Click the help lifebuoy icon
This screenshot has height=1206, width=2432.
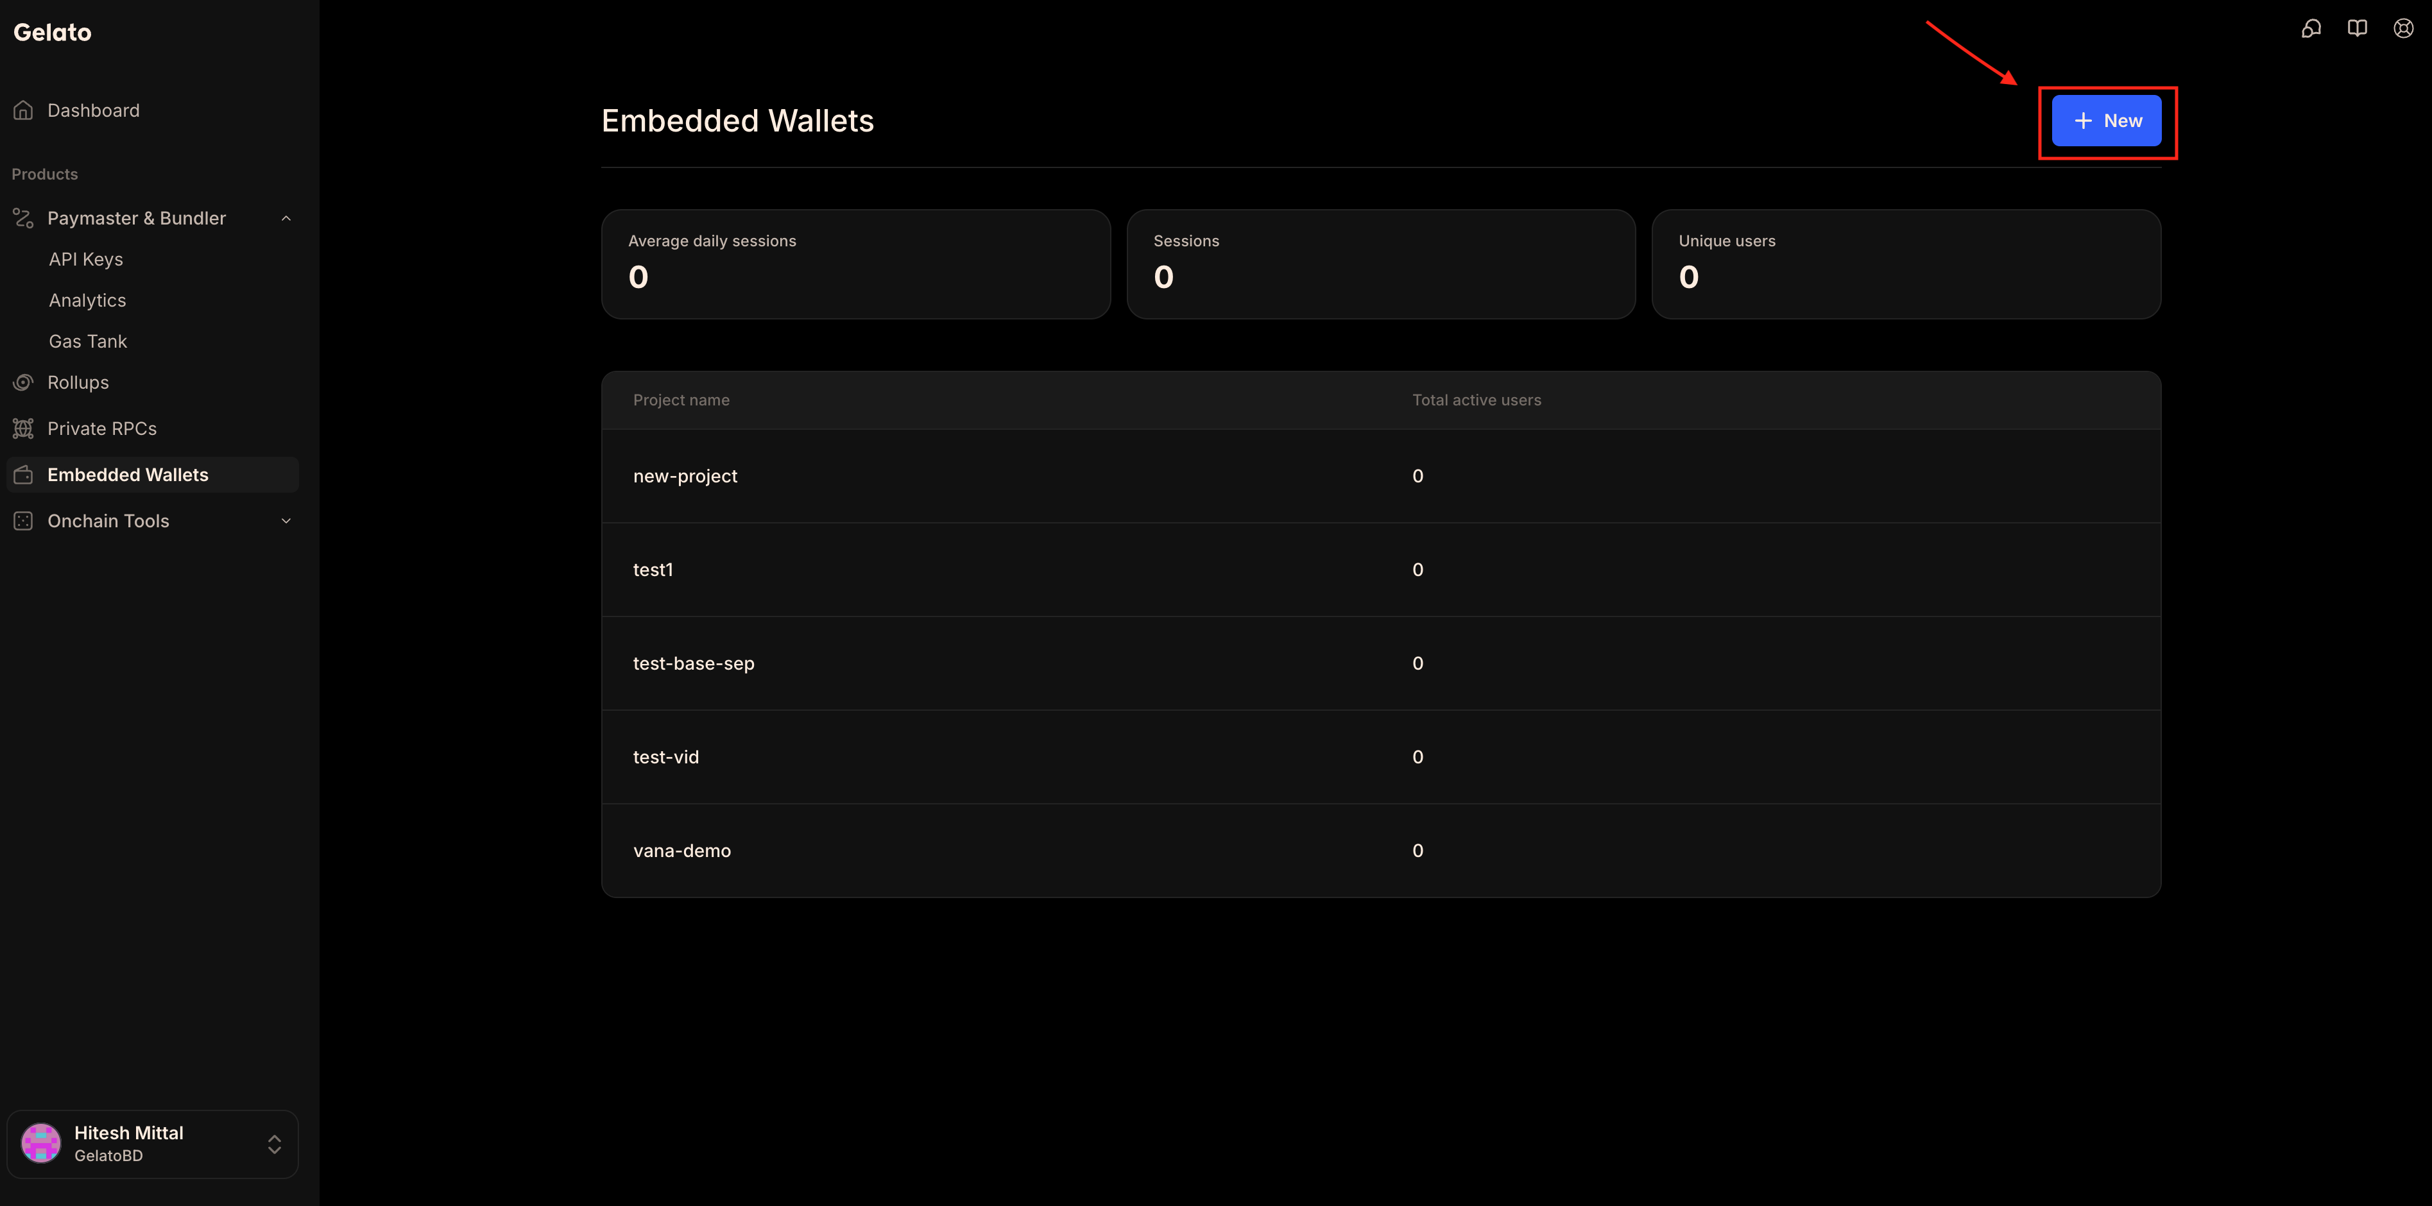pyautogui.click(x=2404, y=28)
